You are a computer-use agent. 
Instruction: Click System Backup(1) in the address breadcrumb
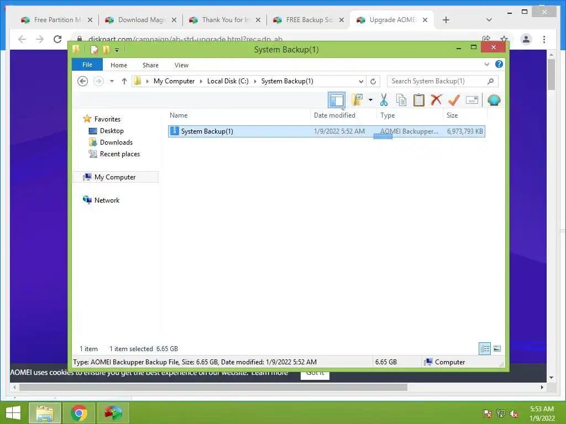pyautogui.click(x=287, y=81)
